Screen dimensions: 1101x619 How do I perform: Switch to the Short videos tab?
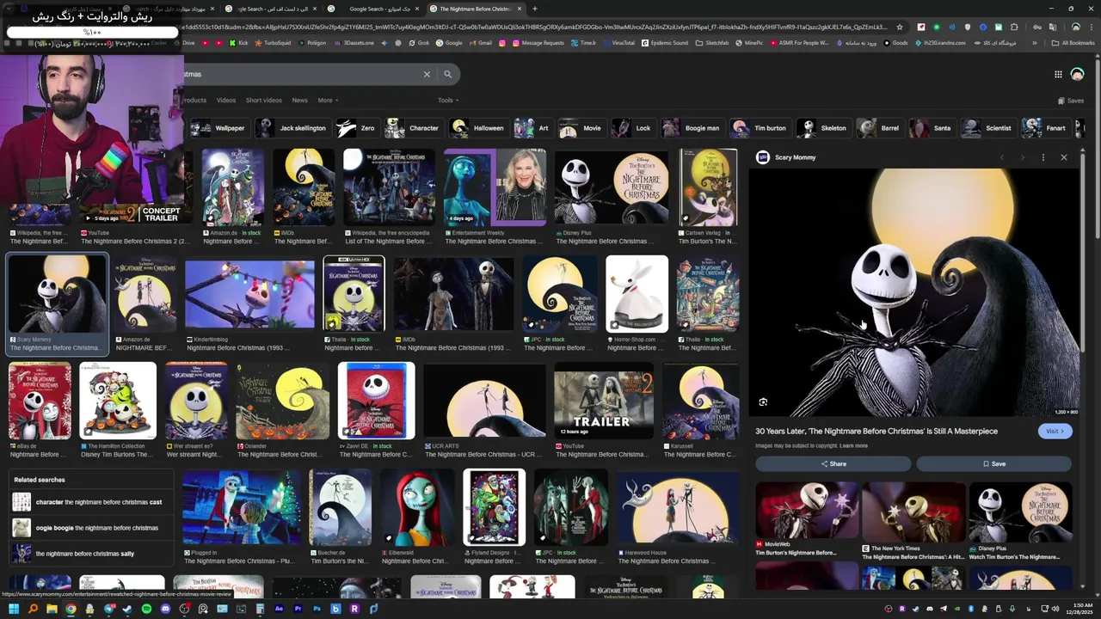coord(264,101)
